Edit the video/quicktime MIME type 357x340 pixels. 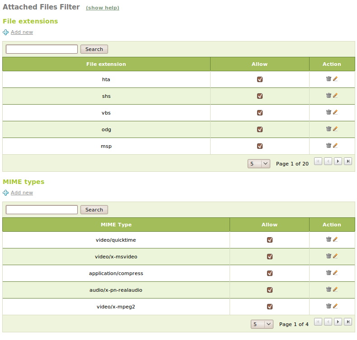coord(335,239)
